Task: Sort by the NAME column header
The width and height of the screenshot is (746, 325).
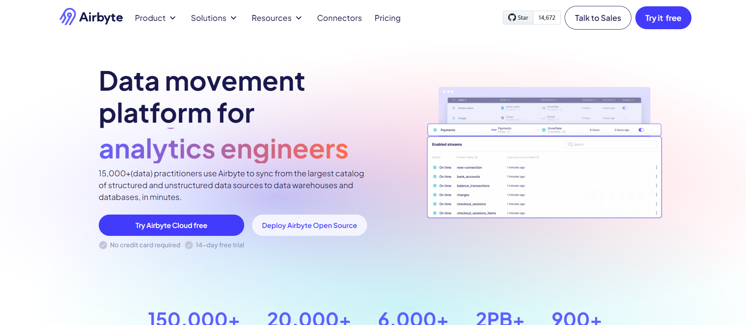Action: coord(462,100)
